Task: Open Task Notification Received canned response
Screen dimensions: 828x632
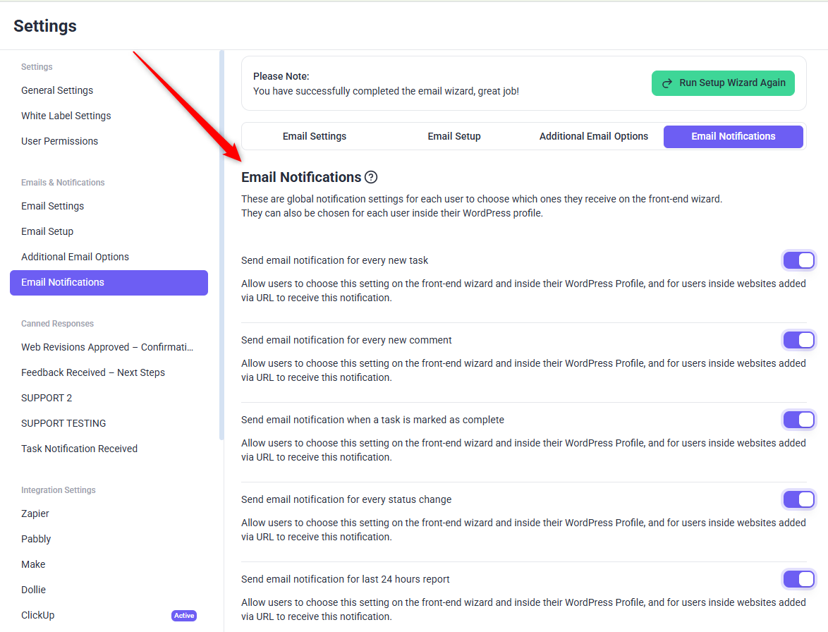Action: click(79, 449)
